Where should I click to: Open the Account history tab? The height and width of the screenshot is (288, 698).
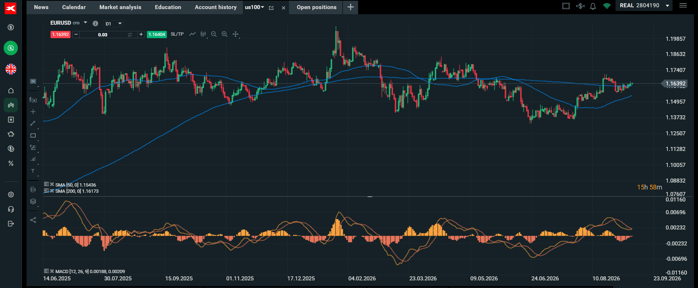216,7
